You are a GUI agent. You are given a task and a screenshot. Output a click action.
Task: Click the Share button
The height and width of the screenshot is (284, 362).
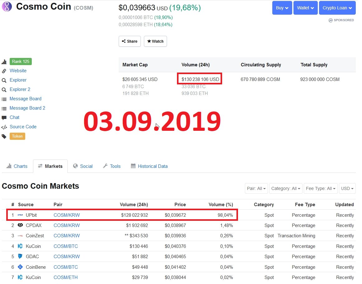[130, 41]
